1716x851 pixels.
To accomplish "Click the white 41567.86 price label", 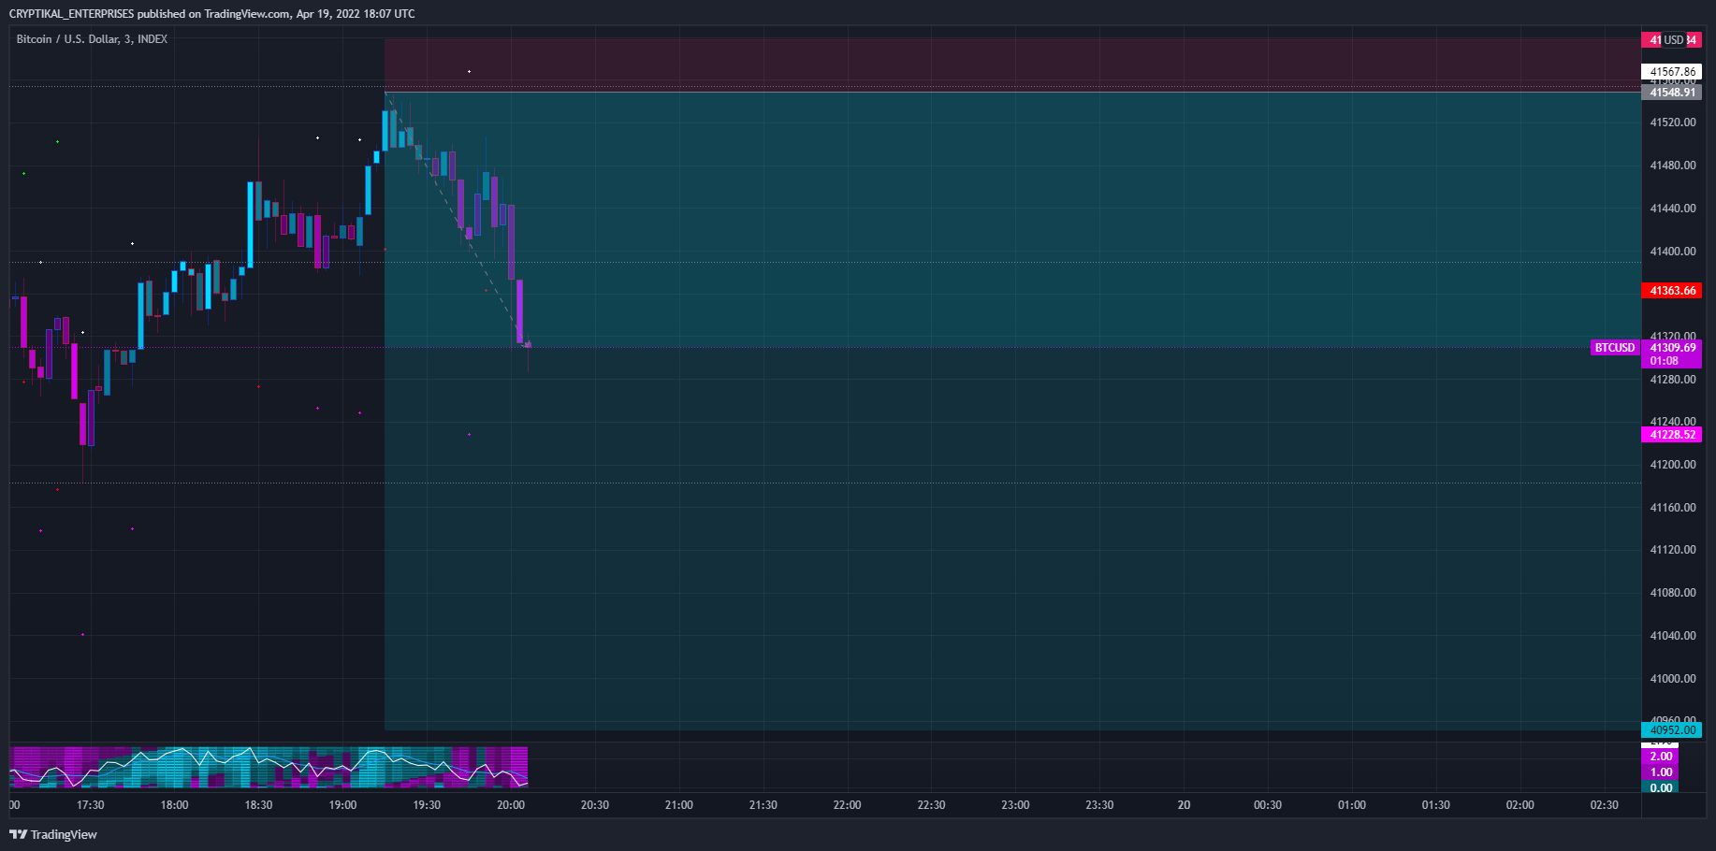I will click(x=1672, y=72).
